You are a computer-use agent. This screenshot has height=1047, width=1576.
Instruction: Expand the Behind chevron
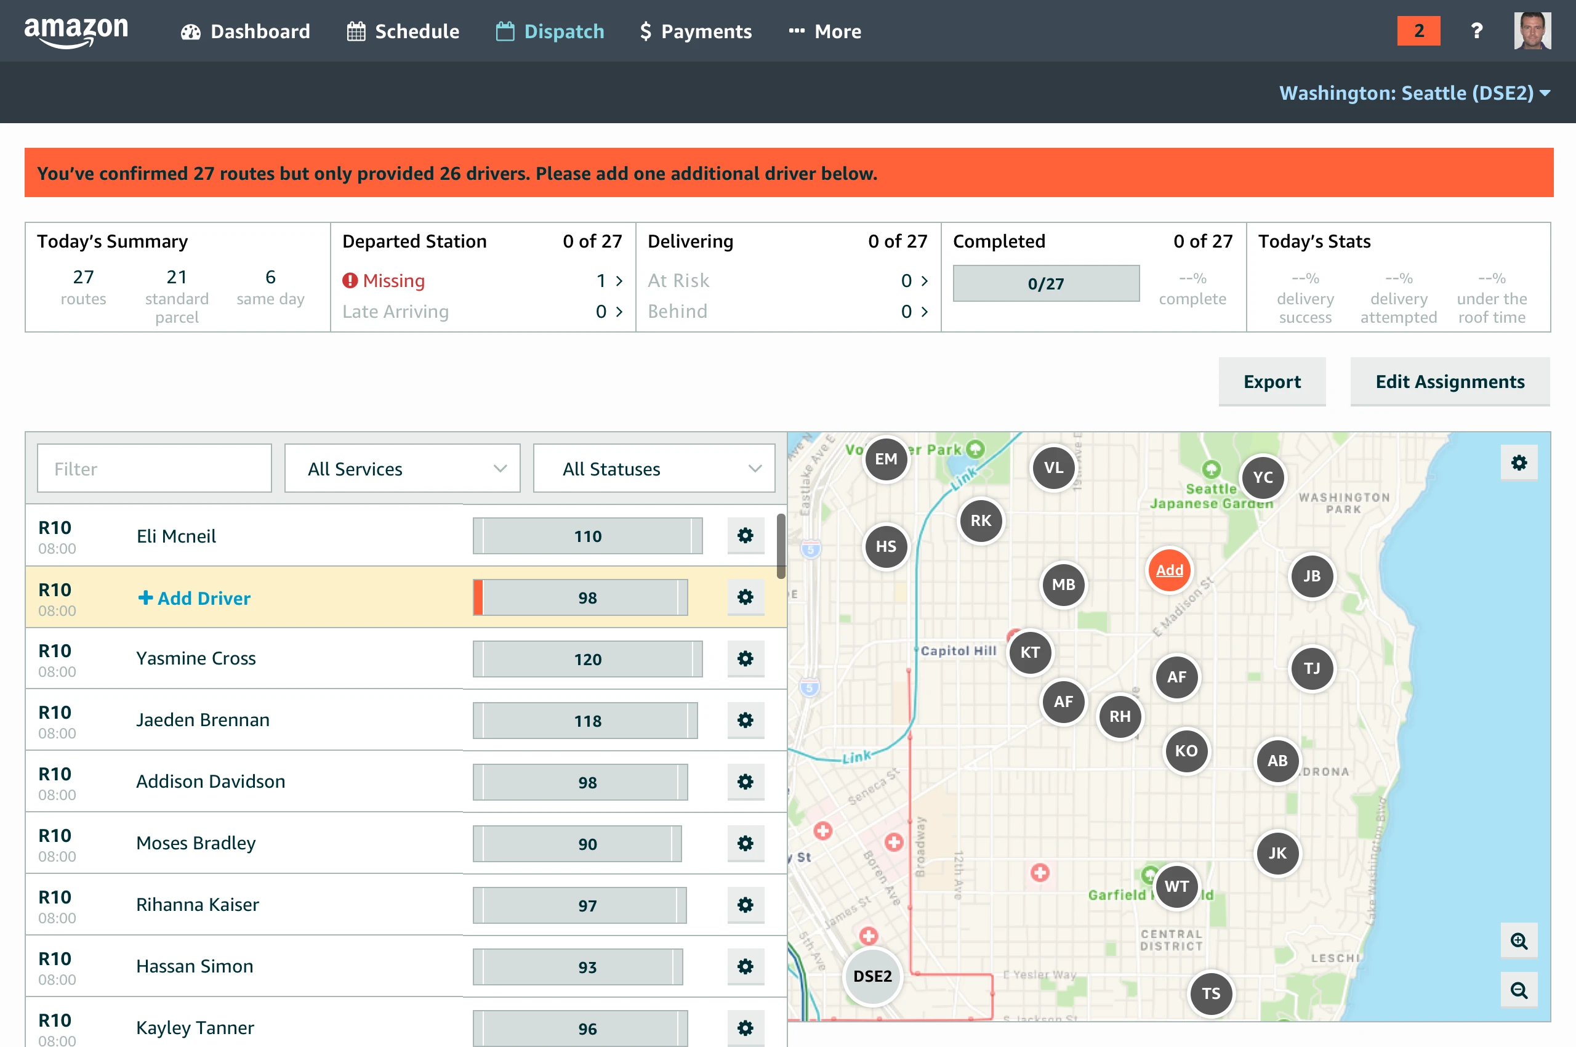tap(924, 312)
